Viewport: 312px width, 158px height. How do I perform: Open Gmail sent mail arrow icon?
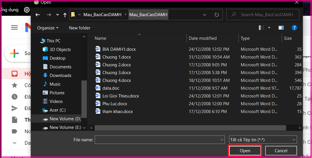coord(14,108)
